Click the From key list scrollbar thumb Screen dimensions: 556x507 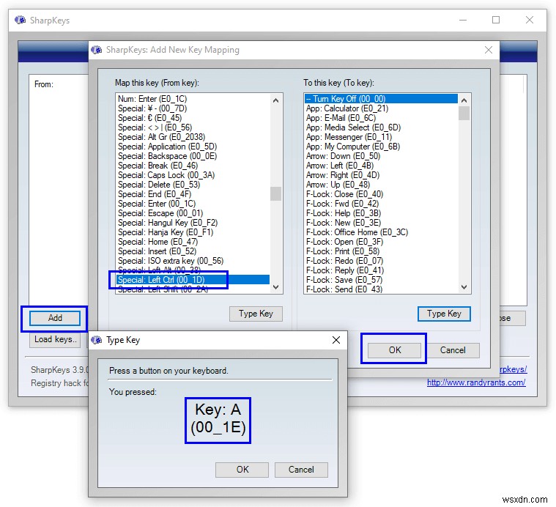(x=276, y=194)
